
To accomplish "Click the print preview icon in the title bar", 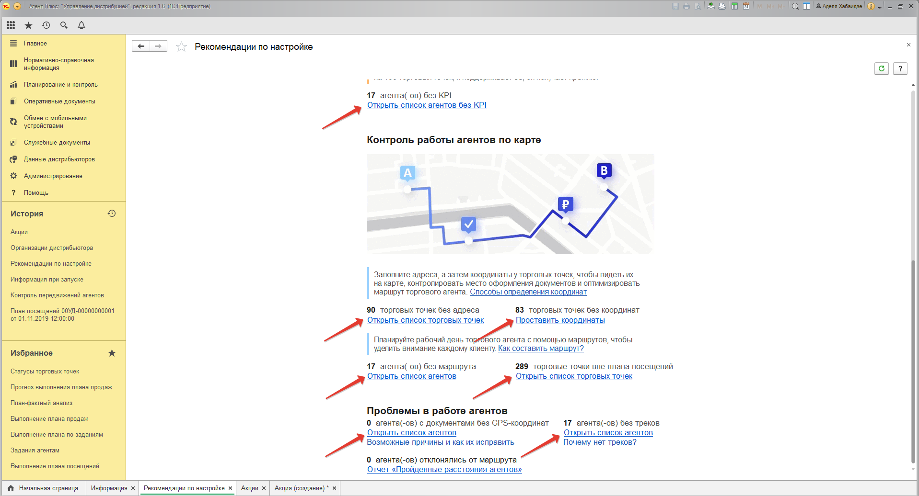I will (698, 6).
